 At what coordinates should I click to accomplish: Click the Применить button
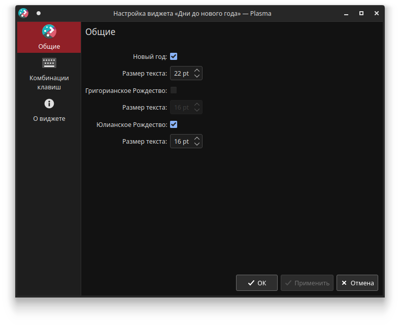(x=307, y=283)
